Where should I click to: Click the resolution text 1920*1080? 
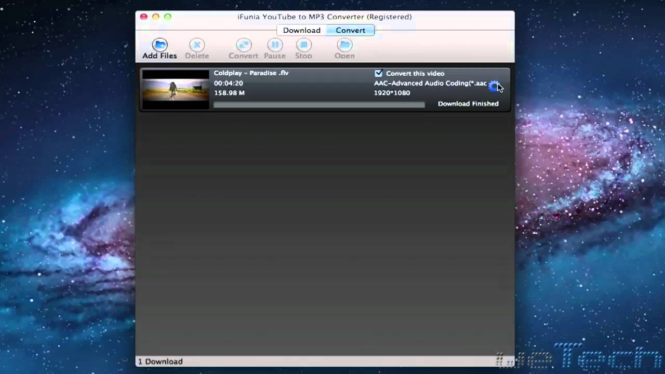pos(392,93)
